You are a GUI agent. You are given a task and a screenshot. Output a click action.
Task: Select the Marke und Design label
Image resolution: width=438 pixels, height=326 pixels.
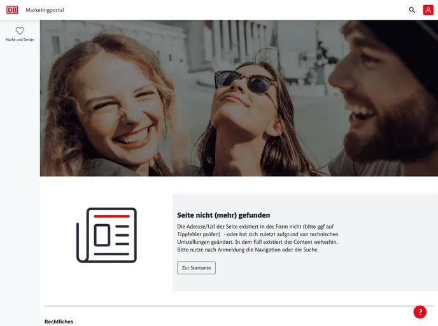20,39
